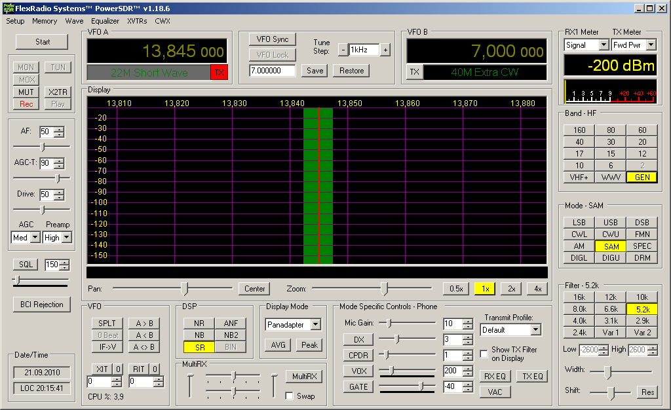Click the red TX indicator on VFO A
This screenshot has height=410, width=671.
219,72
